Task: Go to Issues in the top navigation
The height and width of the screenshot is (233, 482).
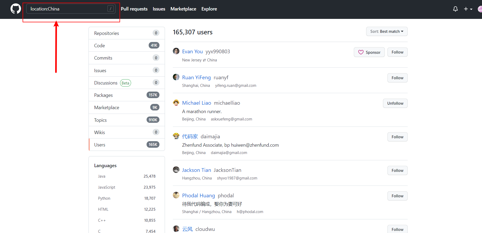Action: tap(159, 9)
